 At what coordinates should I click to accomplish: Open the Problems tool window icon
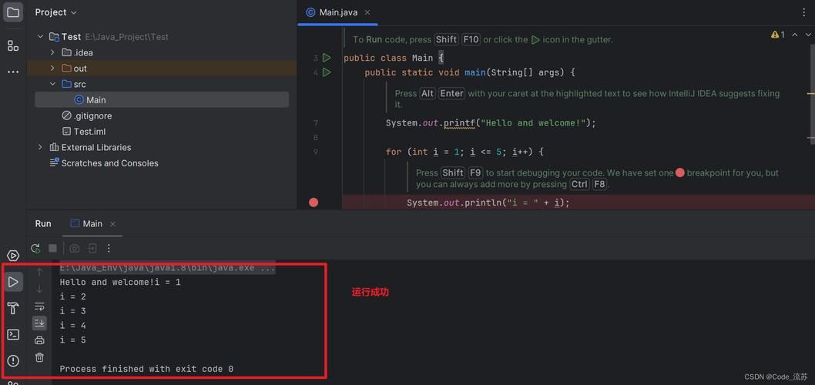[13, 360]
